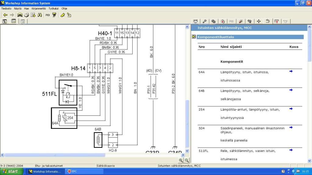Click the PIOI button in left toolbar
This screenshot has width=312, height=175.
click(x=48, y=15)
